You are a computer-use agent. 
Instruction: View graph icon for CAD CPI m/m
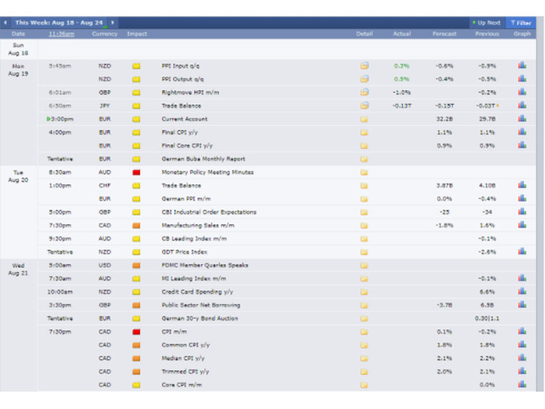(x=522, y=331)
